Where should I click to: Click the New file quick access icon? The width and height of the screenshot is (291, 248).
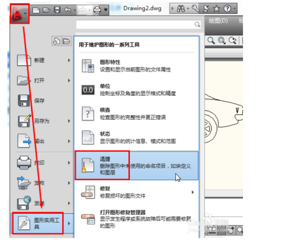point(36,10)
